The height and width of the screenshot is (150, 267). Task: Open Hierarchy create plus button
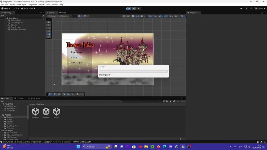(3, 16)
